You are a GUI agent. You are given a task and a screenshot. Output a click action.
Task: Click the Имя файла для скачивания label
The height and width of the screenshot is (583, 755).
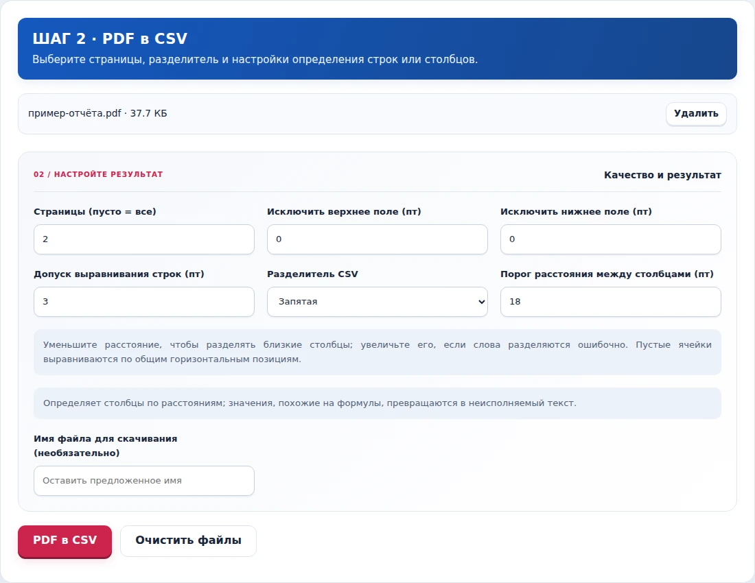tap(106, 445)
